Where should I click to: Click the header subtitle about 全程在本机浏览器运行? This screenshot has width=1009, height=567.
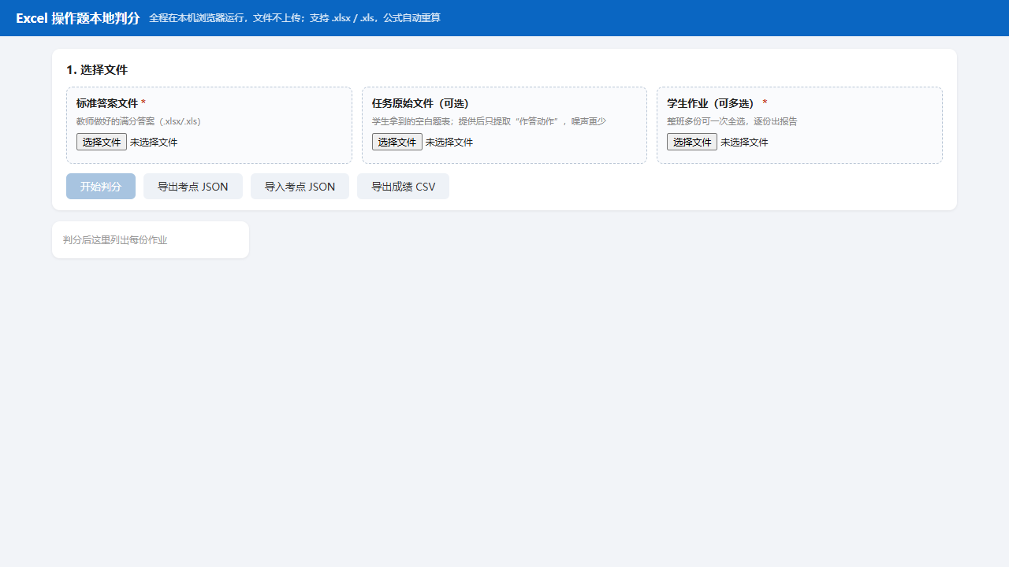295,18
